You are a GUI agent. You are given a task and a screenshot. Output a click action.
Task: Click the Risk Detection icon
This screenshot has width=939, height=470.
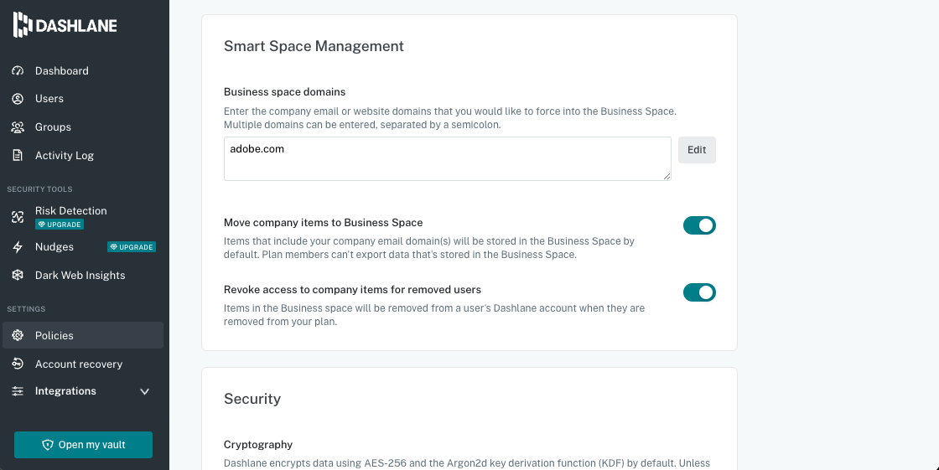18,217
